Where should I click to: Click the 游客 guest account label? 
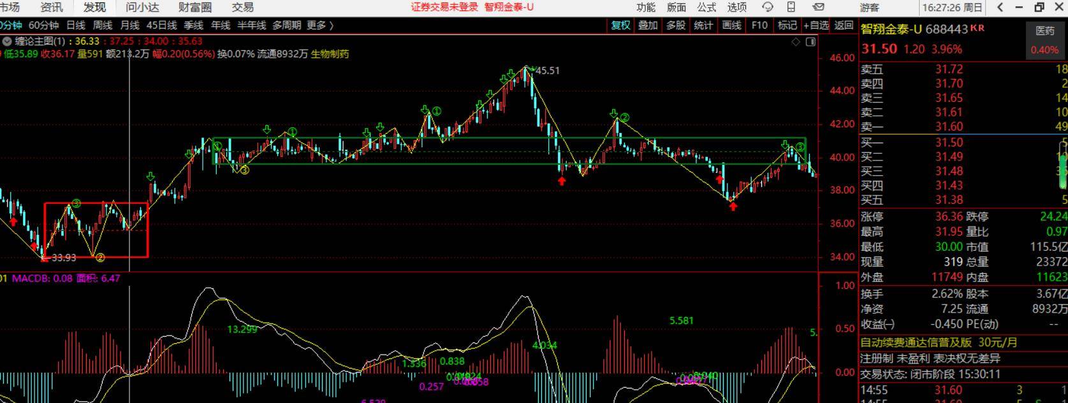click(x=870, y=8)
